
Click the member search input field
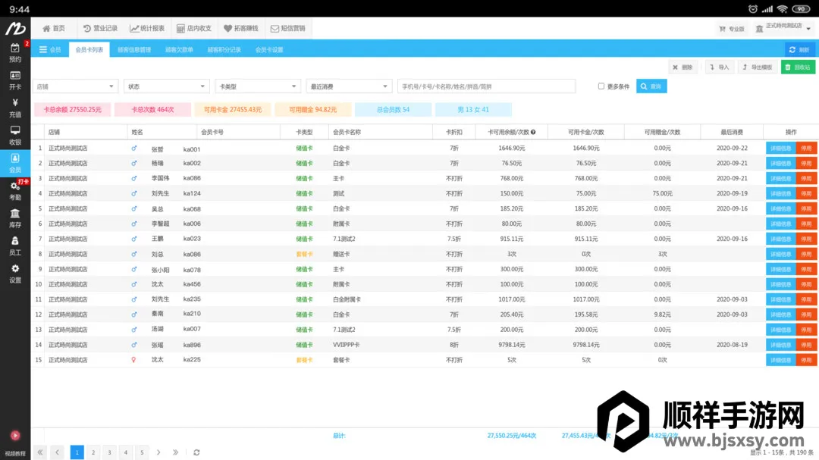[x=486, y=86]
